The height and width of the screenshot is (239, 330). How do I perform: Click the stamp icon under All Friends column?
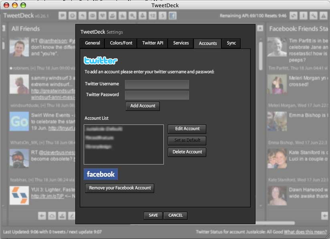point(62,216)
